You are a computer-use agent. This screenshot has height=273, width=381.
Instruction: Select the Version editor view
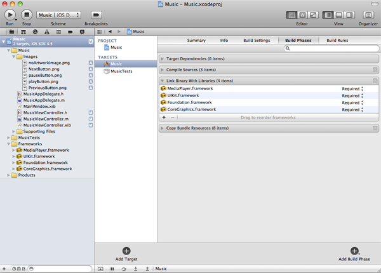click(313, 15)
